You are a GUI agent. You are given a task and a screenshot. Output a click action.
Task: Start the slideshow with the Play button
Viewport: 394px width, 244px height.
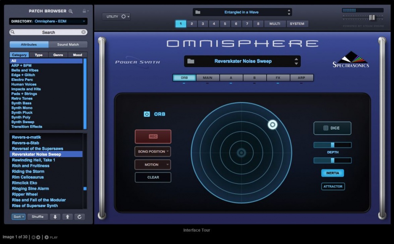(x=51, y=237)
